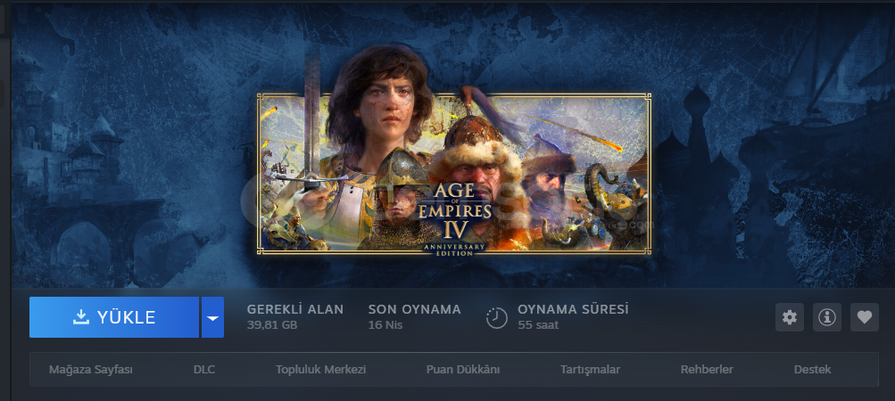Click the SON OYNAMA 16 Nis stat
The image size is (895, 401).
click(x=414, y=317)
